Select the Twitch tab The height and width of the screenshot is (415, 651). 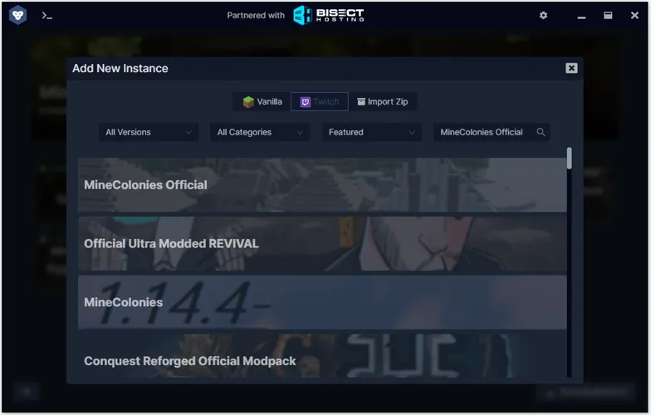click(x=320, y=101)
